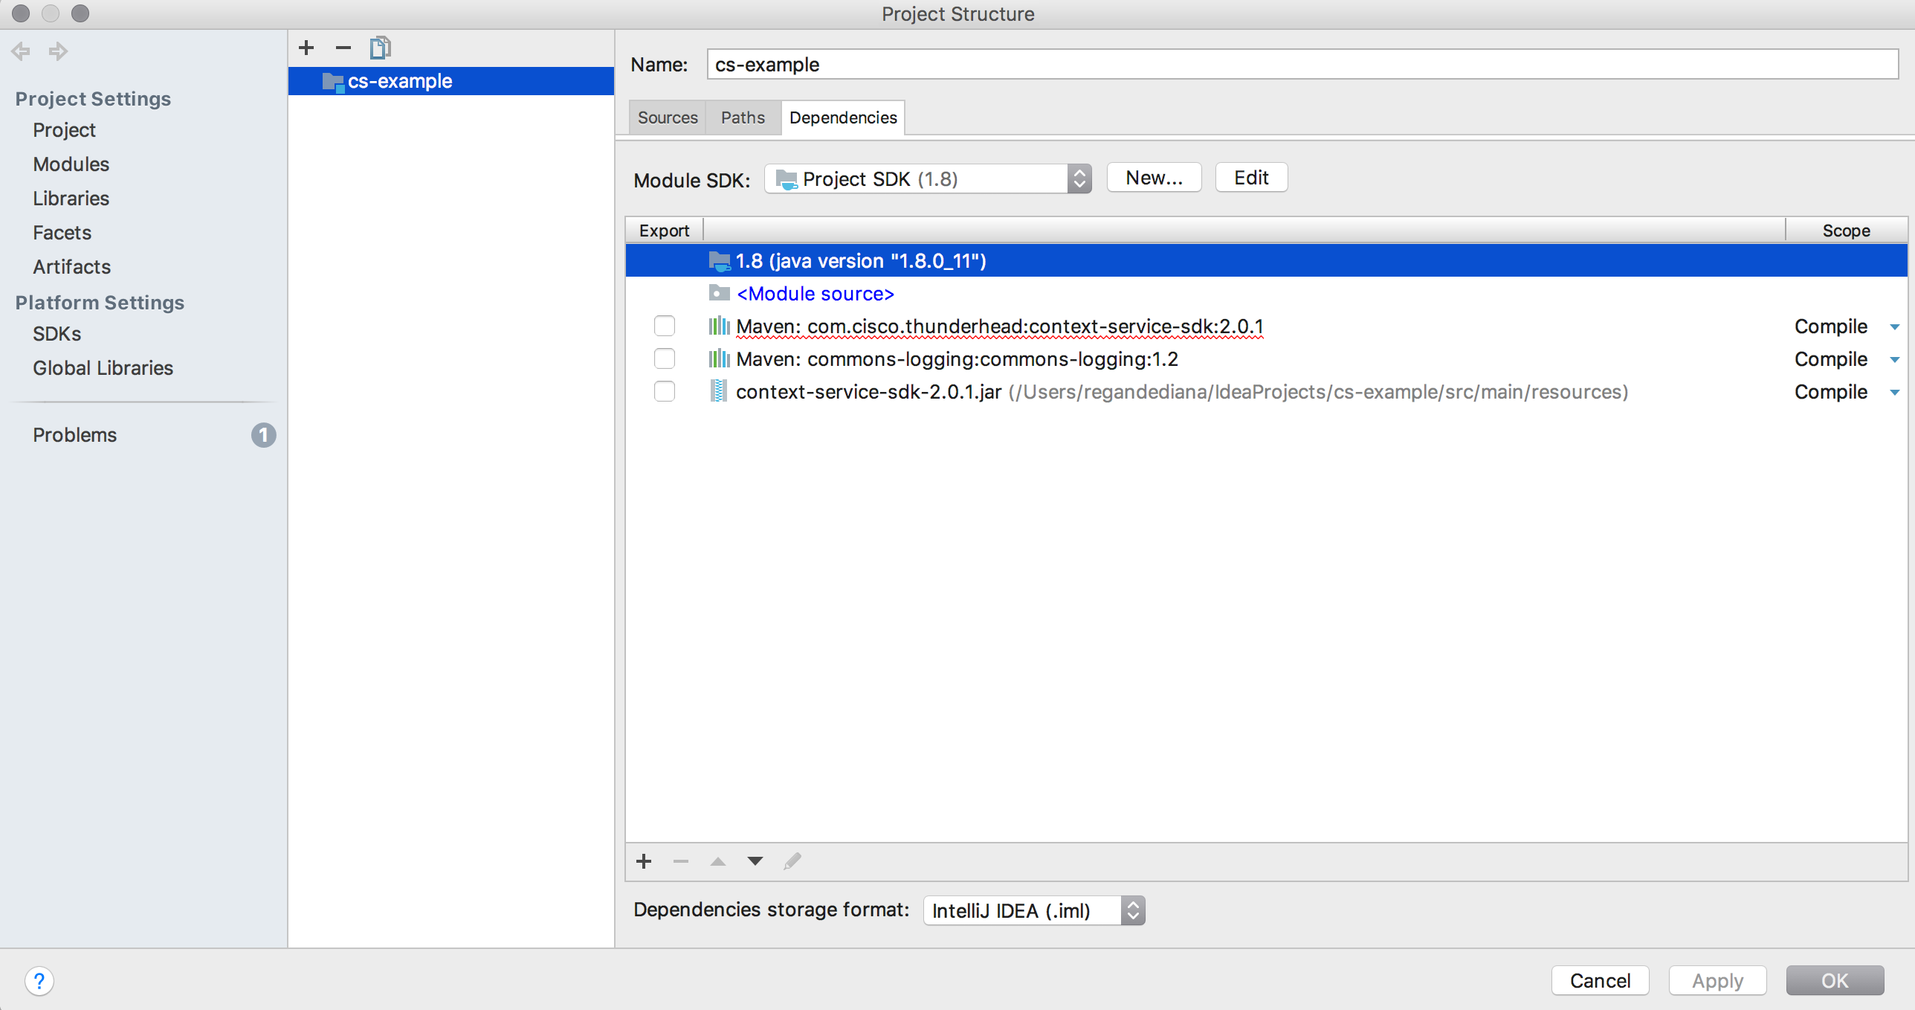Open the Module SDK dropdown
The height and width of the screenshot is (1010, 1915).
point(928,178)
